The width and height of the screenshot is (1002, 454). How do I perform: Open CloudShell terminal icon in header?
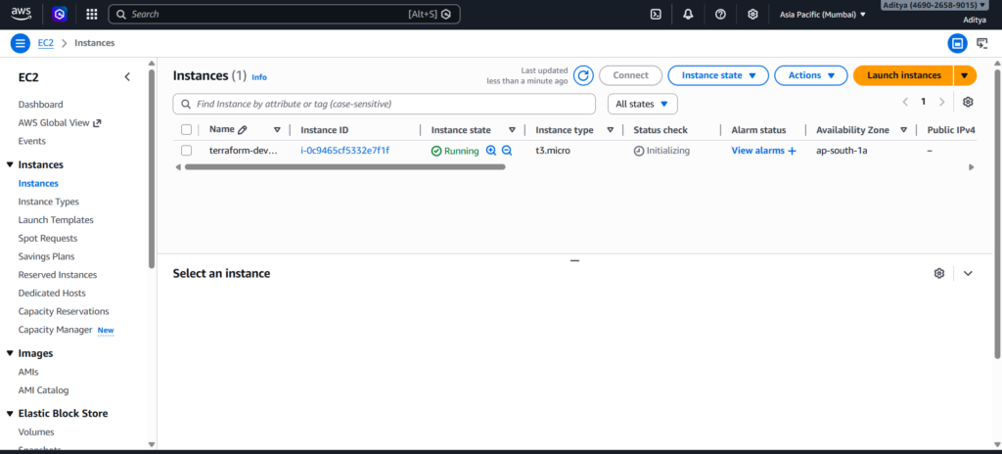[656, 15]
